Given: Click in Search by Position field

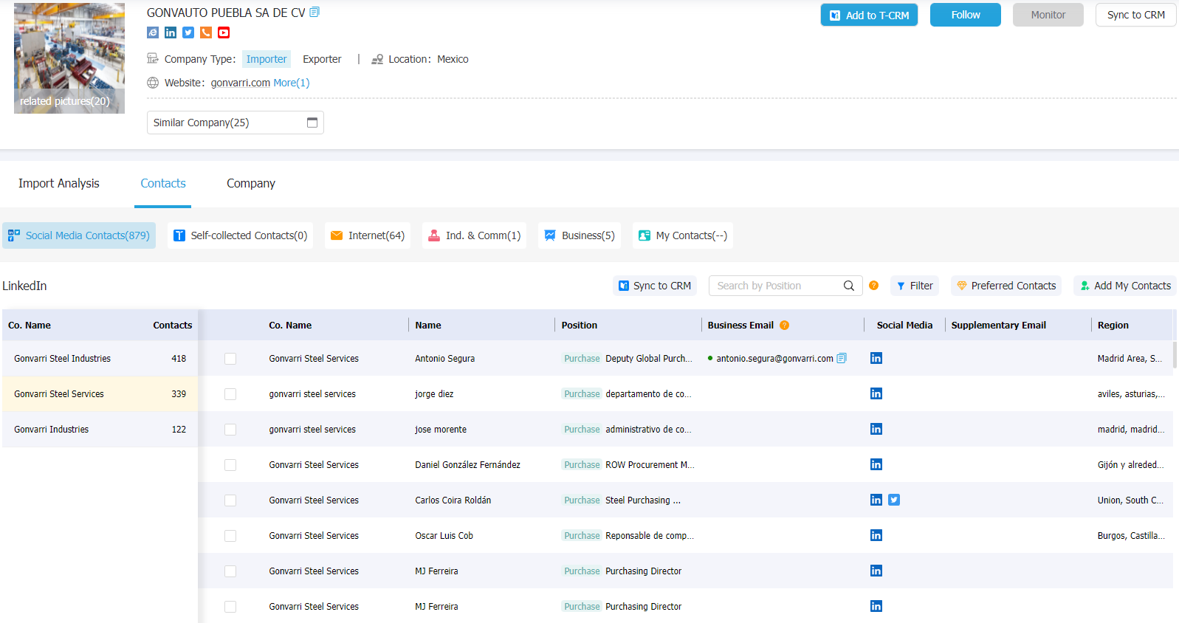Looking at the screenshot, I should coord(775,286).
